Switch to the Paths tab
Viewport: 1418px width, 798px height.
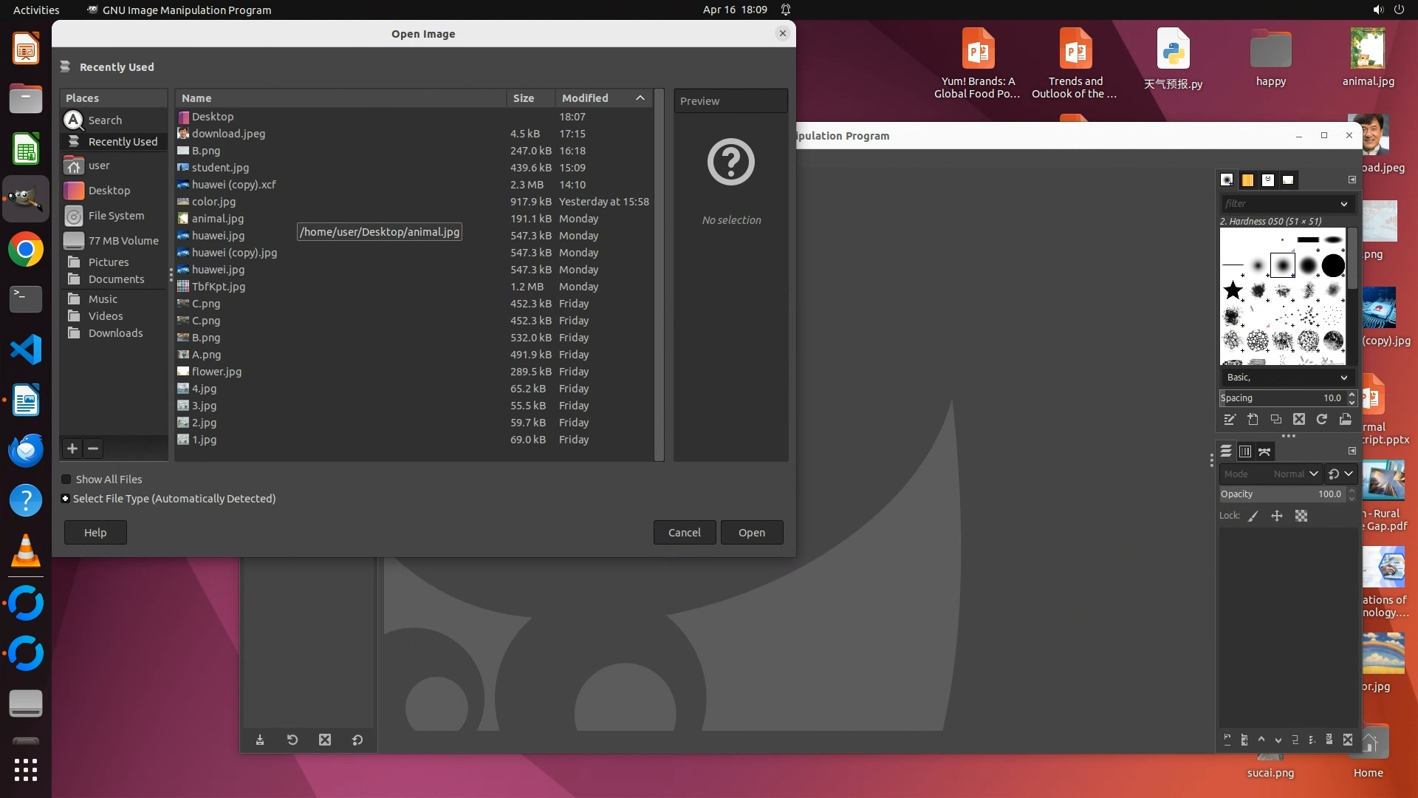[x=1264, y=451]
